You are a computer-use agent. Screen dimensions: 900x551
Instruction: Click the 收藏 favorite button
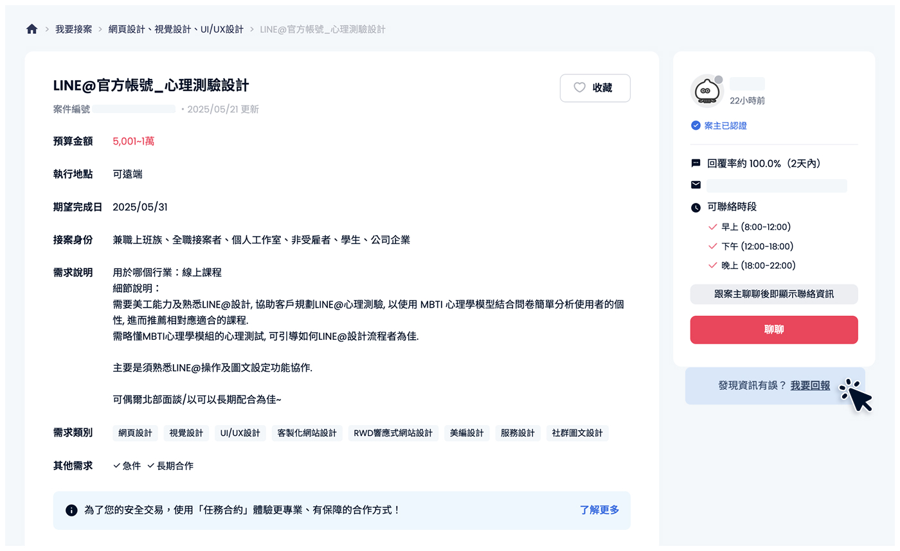pyautogui.click(x=595, y=88)
